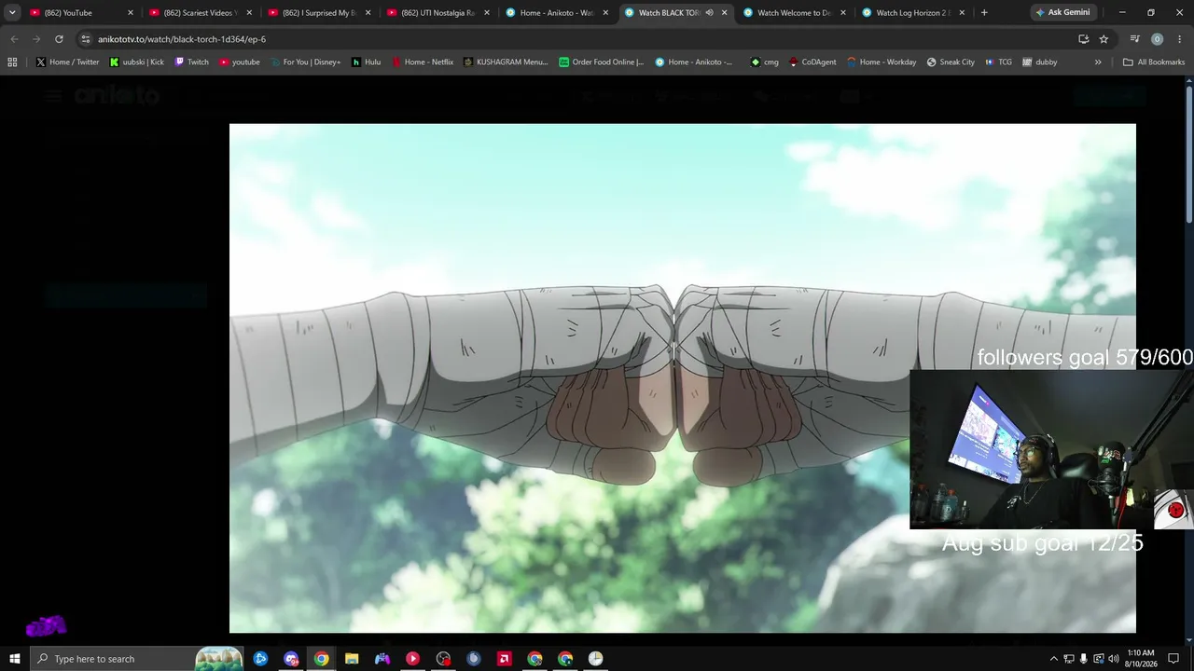
Task: Open the For You | Disney+ bookmark
Action: tap(305, 62)
